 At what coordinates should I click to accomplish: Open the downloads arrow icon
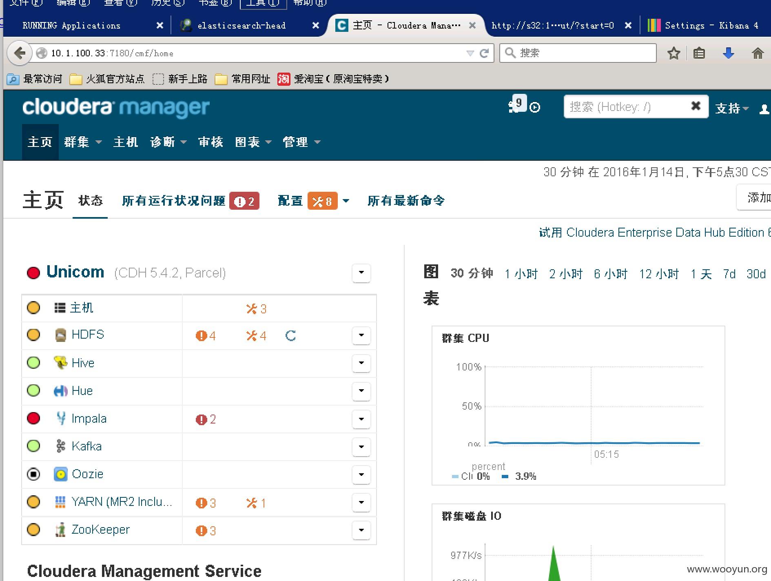(x=729, y=53)
